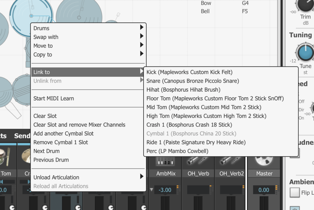Choose Clear Slot from context menu

[x=45, y=116]
